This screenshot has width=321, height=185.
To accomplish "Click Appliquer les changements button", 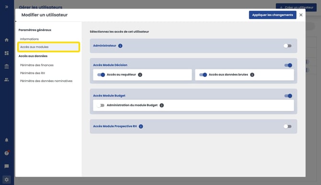I will 273,15.
